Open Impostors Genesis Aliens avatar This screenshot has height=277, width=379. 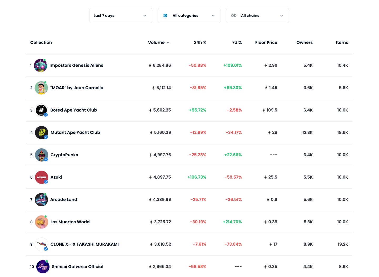click(41, 66)
